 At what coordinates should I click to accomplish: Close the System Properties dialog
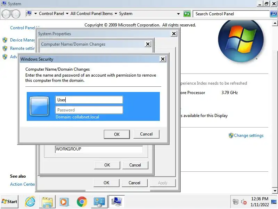(174, 33)
